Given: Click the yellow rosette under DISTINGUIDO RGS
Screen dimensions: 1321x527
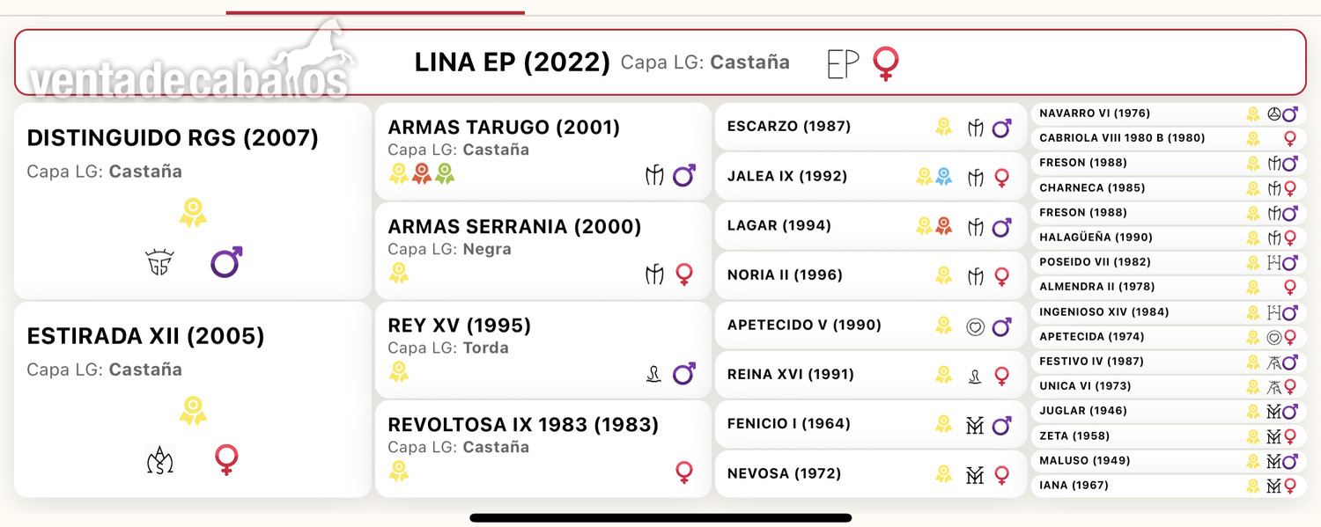Looking at the screenshot, I should [193, 213].
